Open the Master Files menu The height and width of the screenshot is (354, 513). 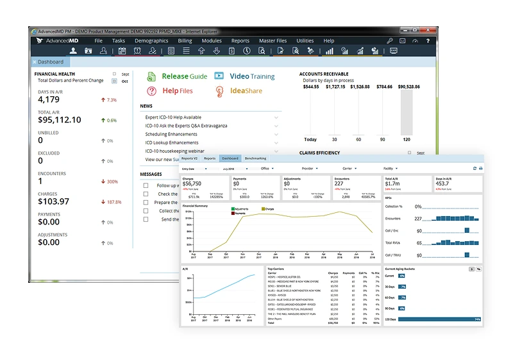273,40
